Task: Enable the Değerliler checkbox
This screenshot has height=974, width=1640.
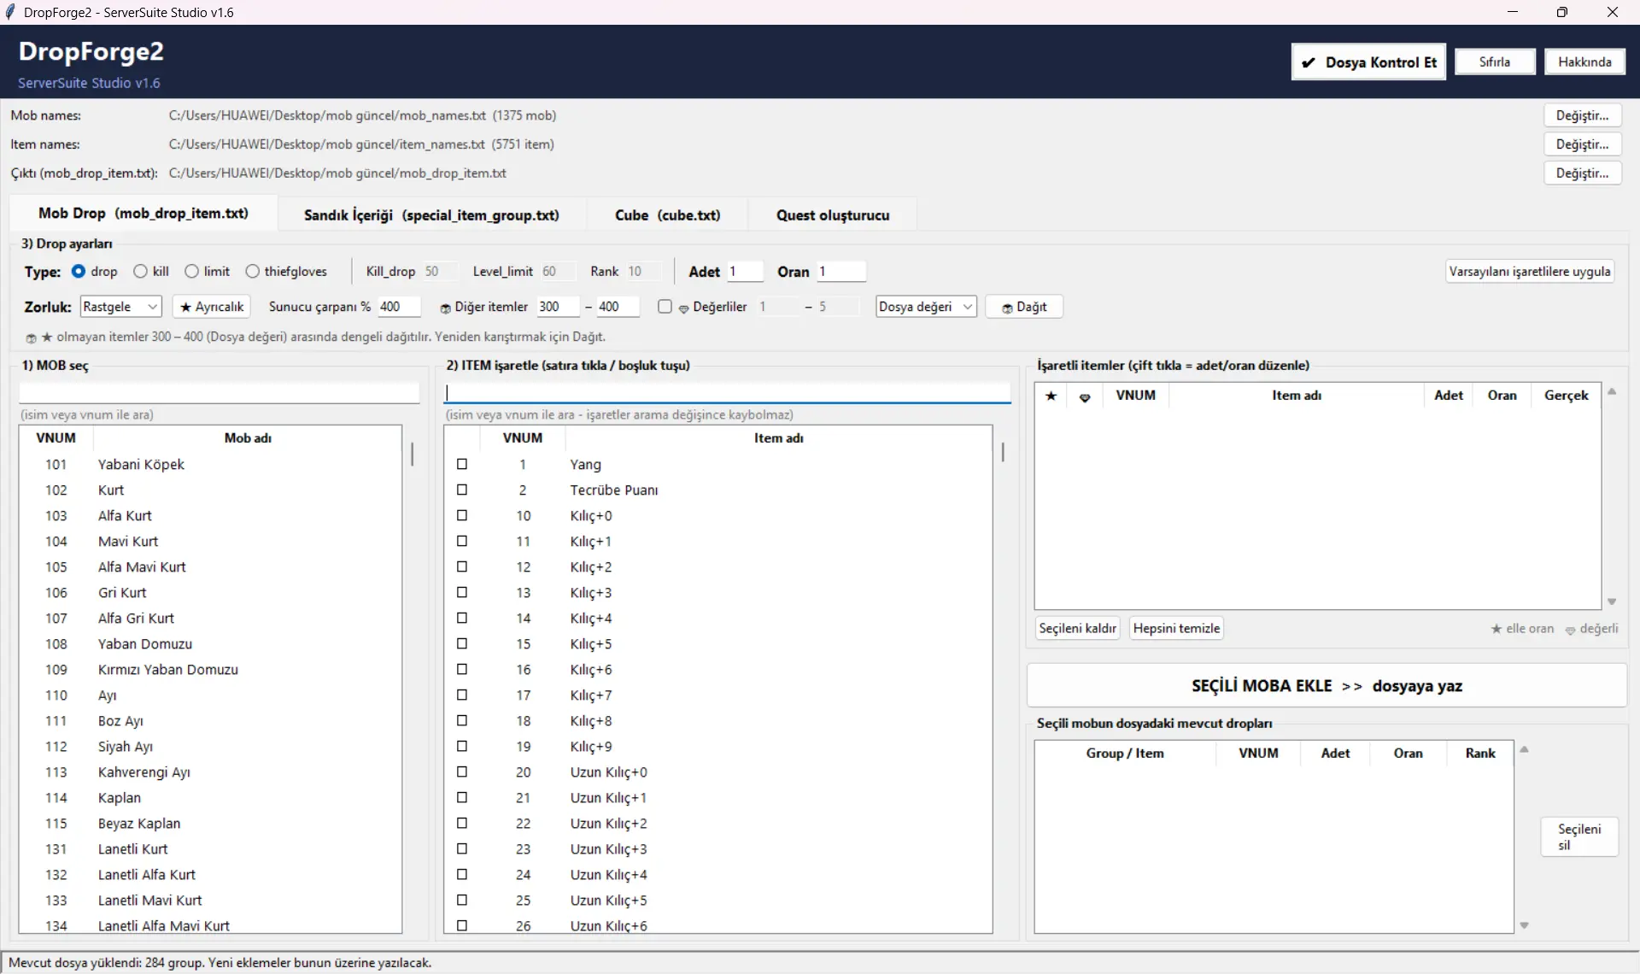Action: pos(665,306)
